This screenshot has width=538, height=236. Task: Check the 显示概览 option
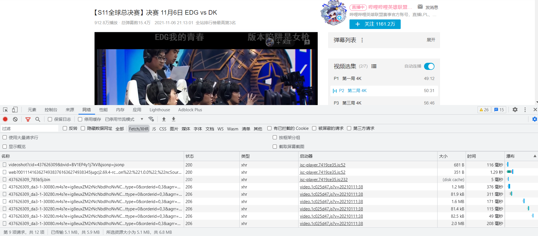(x=5, y=146)
